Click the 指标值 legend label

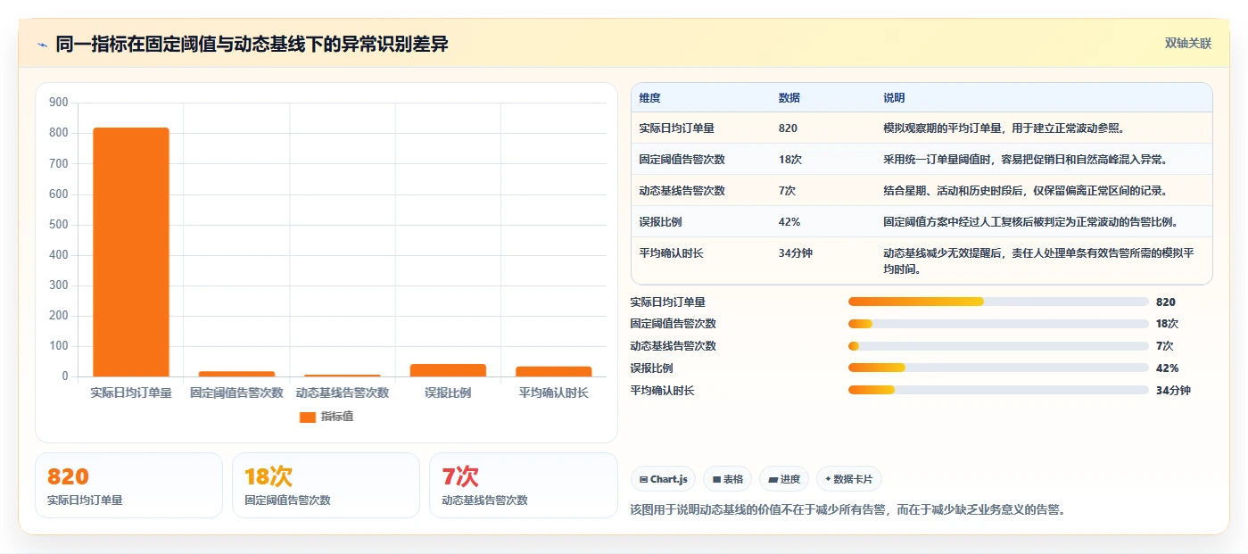point(337,417)
